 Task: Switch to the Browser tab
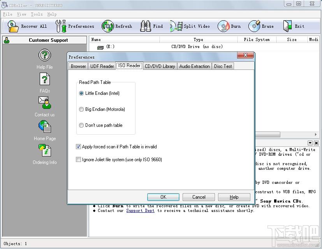pos(78,66)
